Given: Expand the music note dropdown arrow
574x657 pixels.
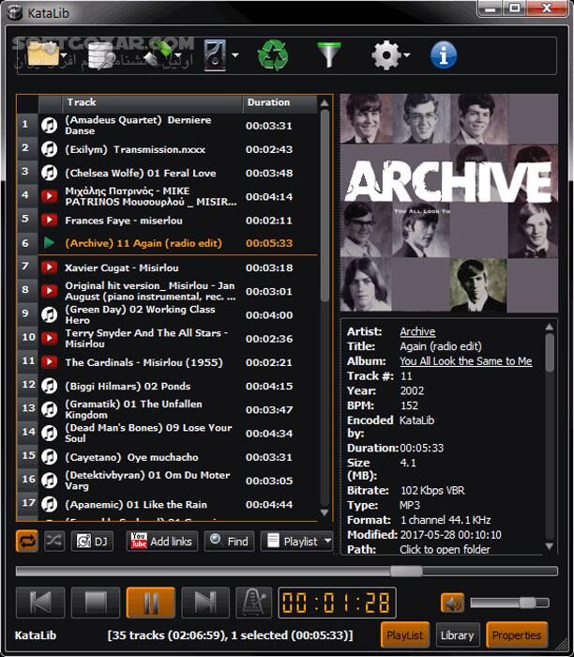Looking at the screenshot, I should [x=235, y=55].
